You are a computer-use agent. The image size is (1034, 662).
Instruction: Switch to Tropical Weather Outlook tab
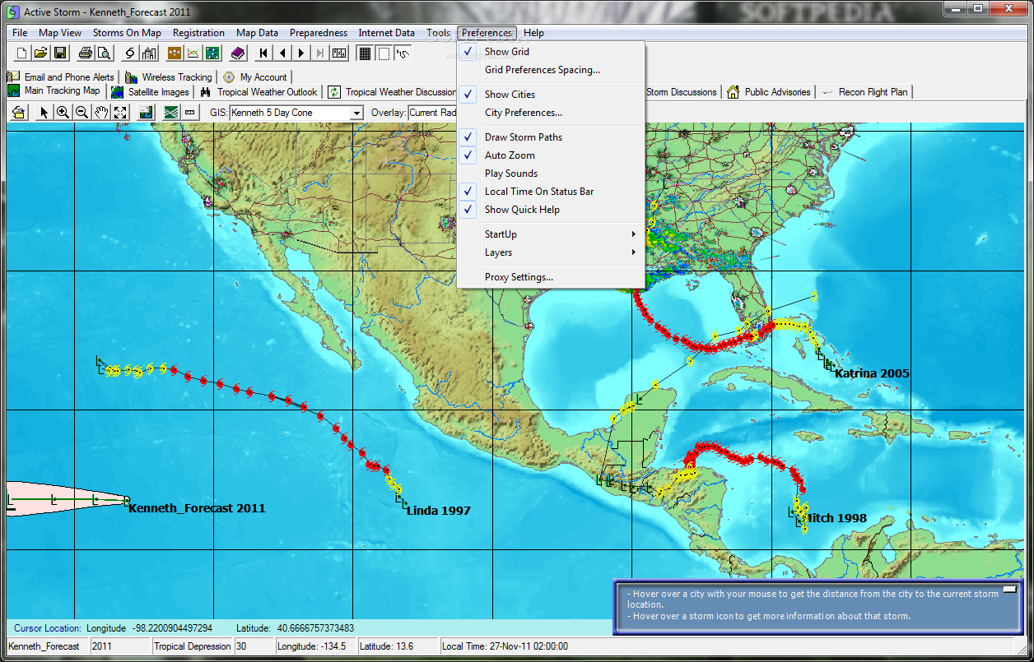pyautogui.click(x=259, y=92)
